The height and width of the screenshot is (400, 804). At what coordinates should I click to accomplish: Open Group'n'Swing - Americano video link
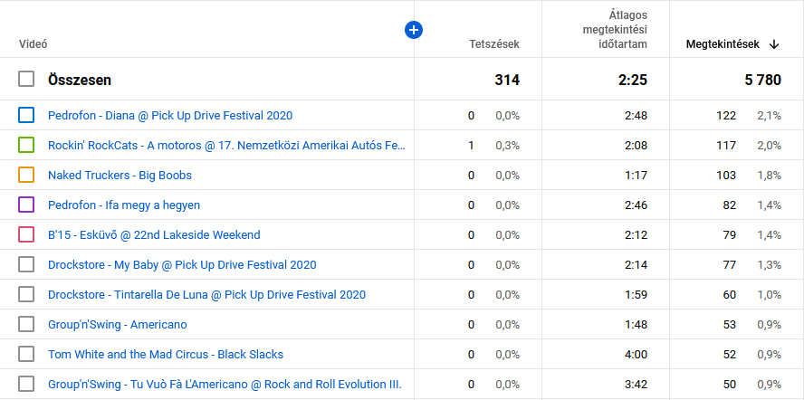coord(118,324)
